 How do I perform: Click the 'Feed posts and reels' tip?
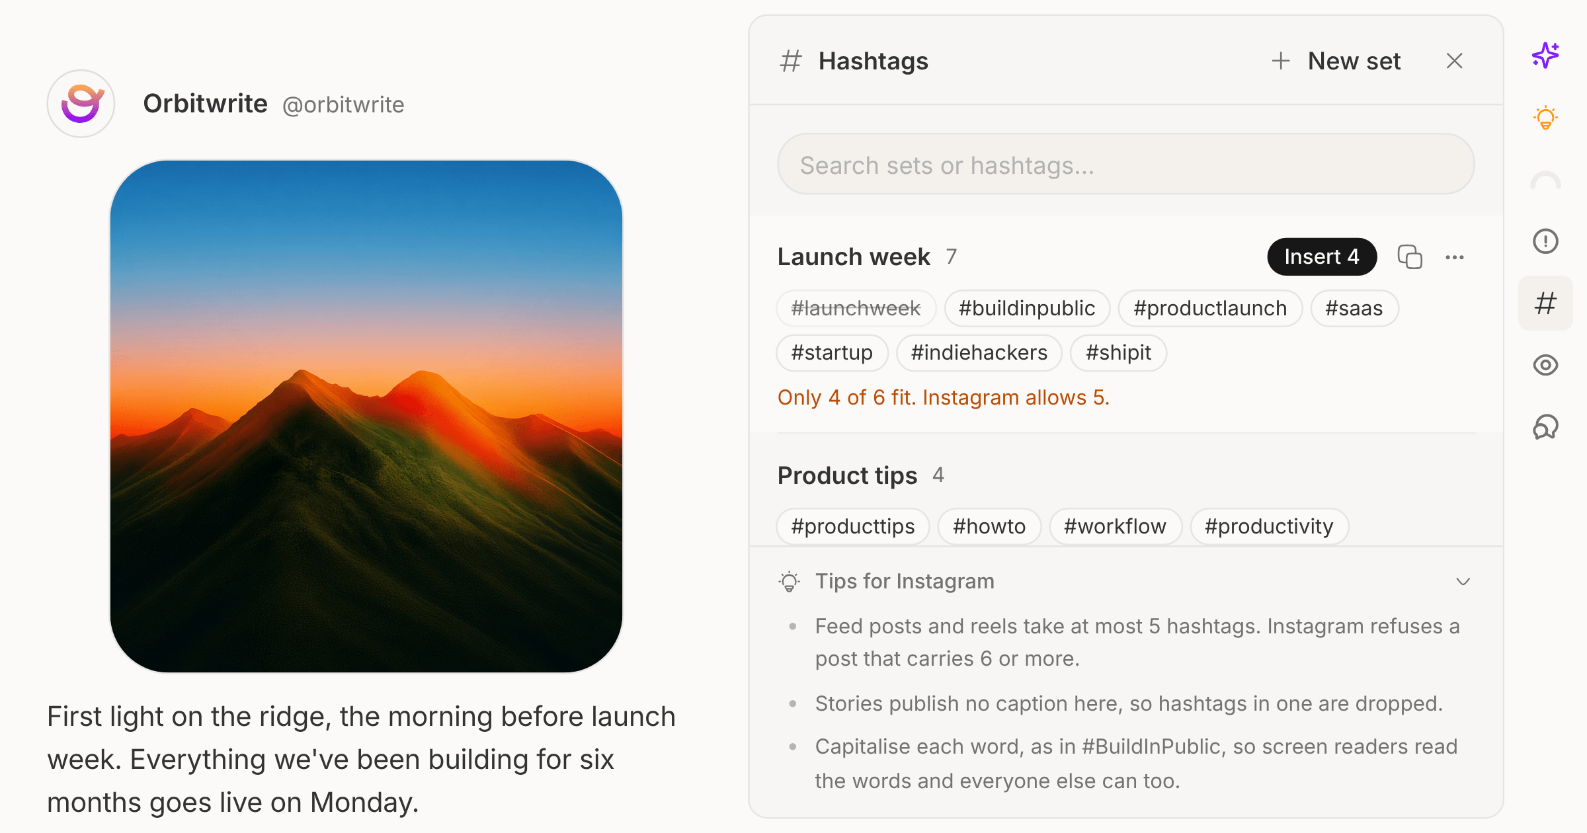point(1137,642)
